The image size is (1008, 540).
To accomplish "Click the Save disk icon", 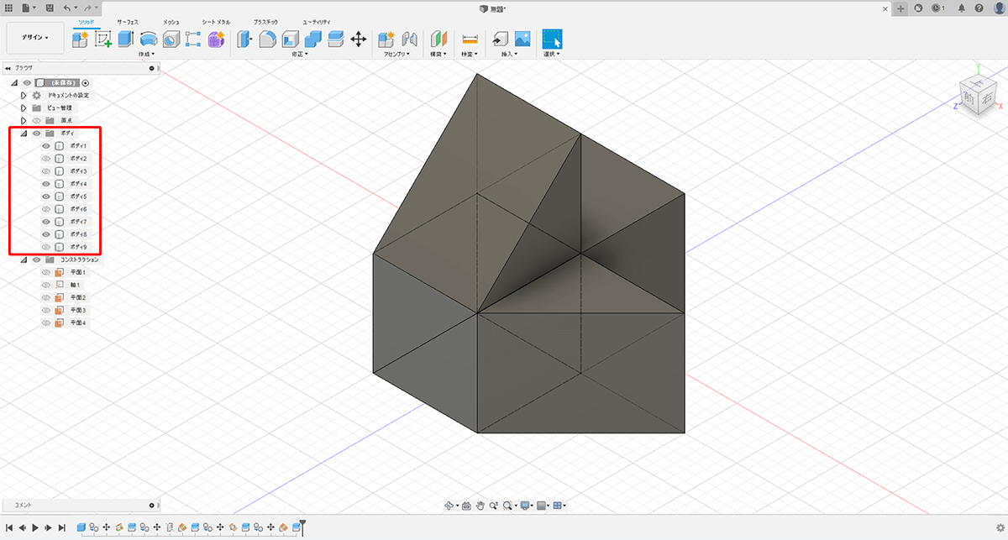I will coord(50,8).
